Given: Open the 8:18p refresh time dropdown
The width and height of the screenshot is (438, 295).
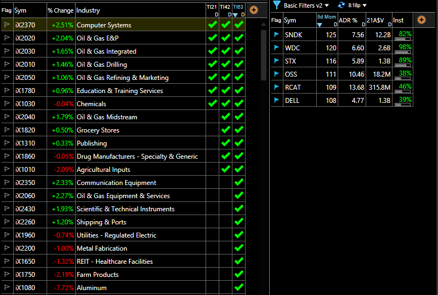Looking at the screenshot, I should click(x=357, y=5).
